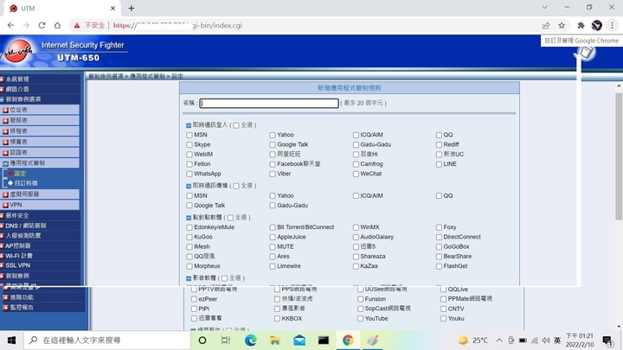Open the Chrome three-dot menu
Image resolution: width=623 pixels, height=350 pixels.
click(x=612, y=25)
